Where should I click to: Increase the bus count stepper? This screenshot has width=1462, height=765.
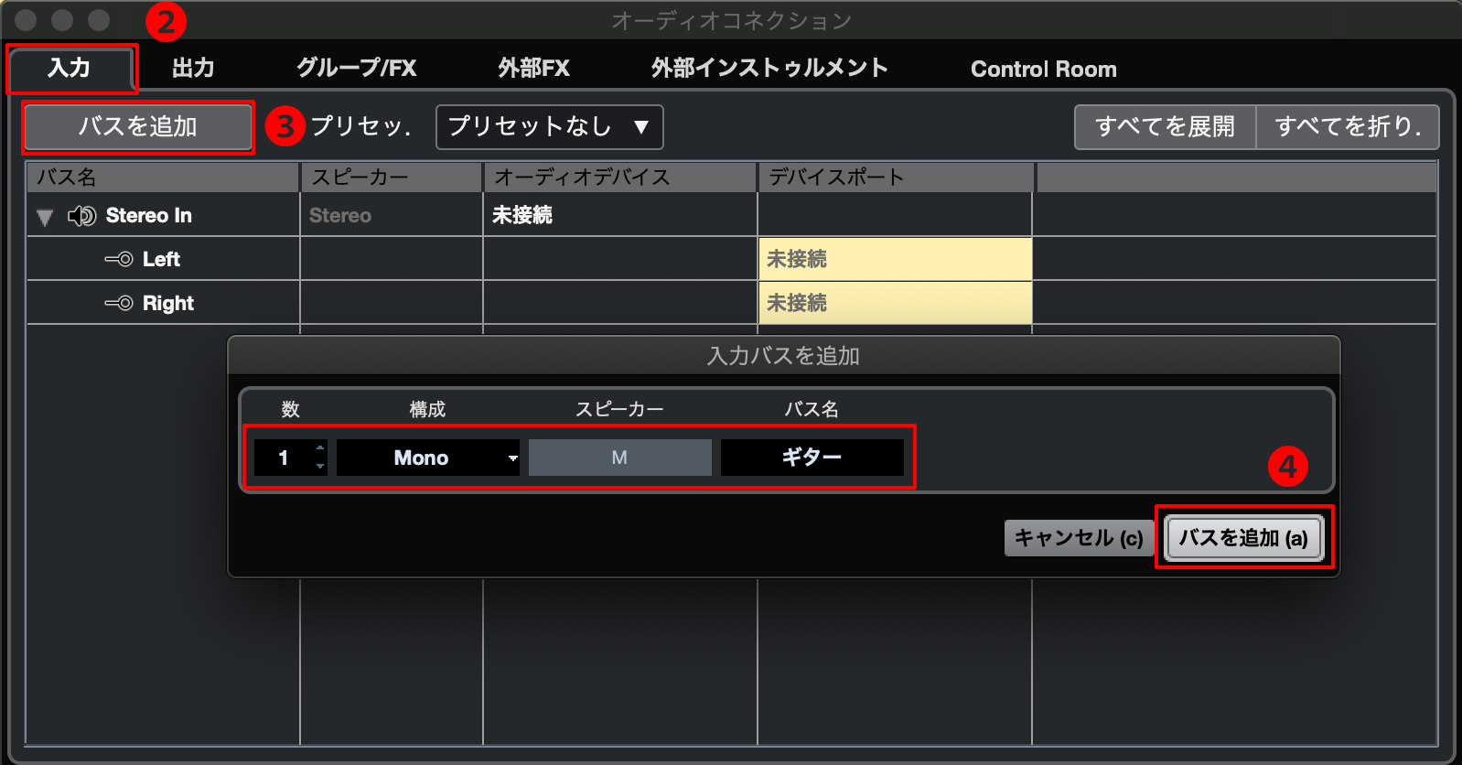pyautogui.click(x=320, y=448)
